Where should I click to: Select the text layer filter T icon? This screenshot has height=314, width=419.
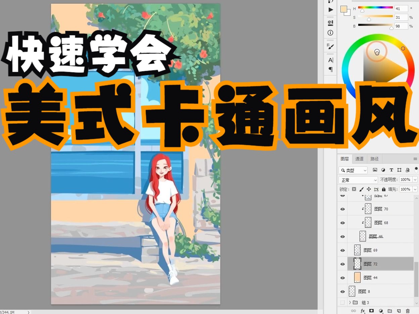click(391, 170)
